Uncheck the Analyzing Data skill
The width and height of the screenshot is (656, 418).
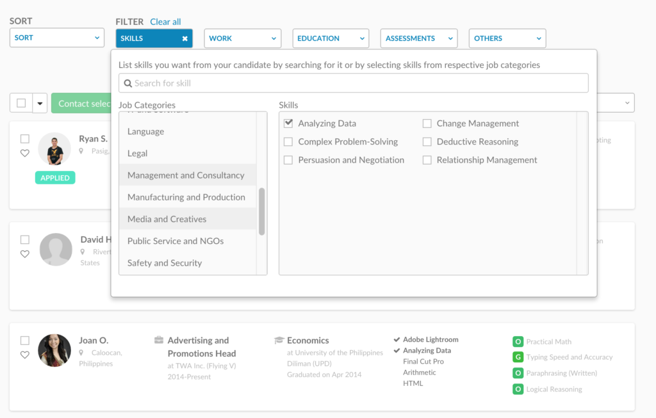coord(288,123)
